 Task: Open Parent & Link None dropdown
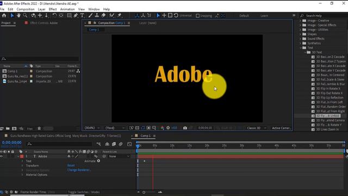(119, 156)
